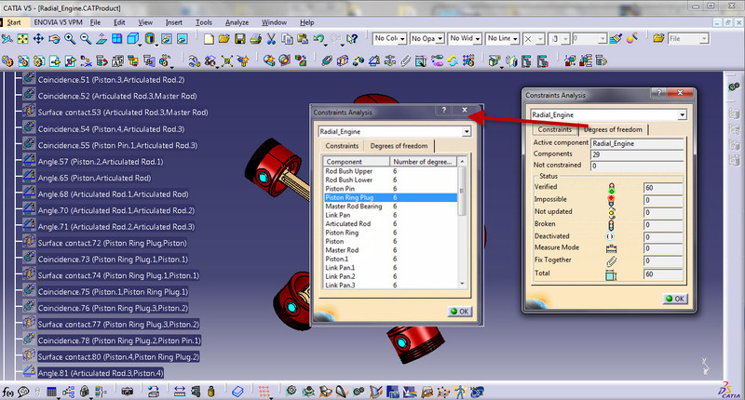Open the ENOVIA V5 VPM menu
The width and height of the screenshot is (745, 400).
(58, 22)
